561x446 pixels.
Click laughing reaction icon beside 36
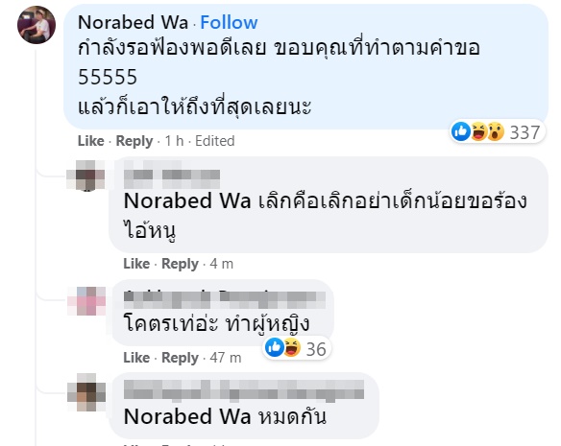[x=292, y=347]
